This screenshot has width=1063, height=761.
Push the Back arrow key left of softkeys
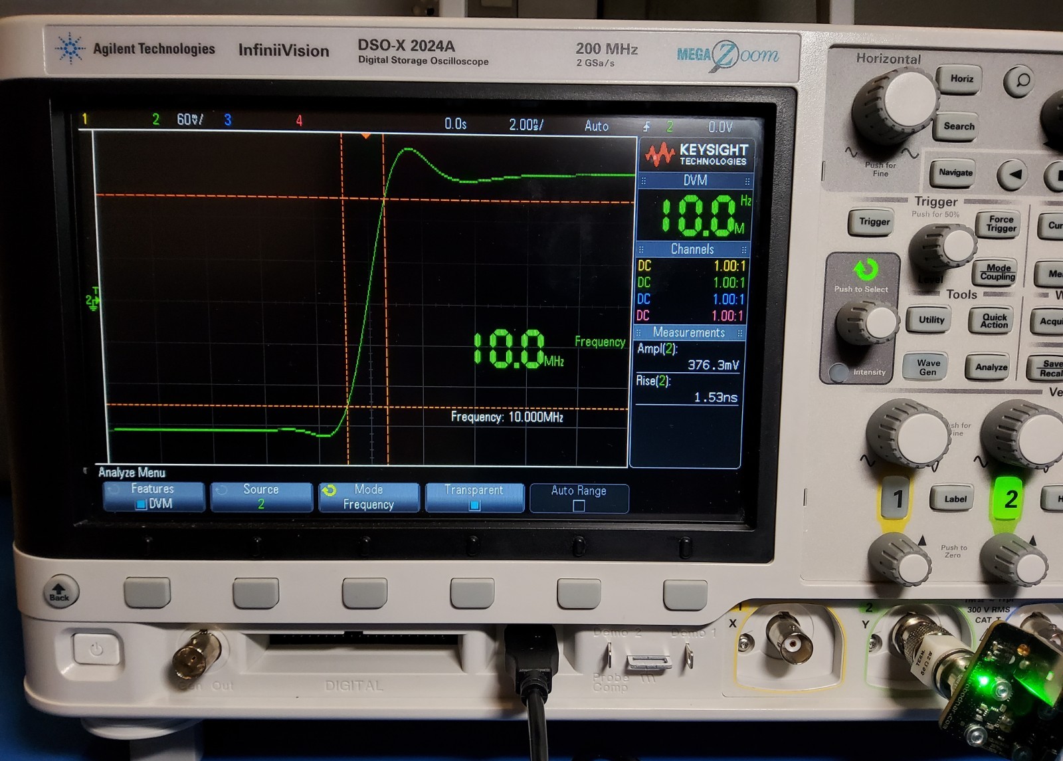(60, 591)
